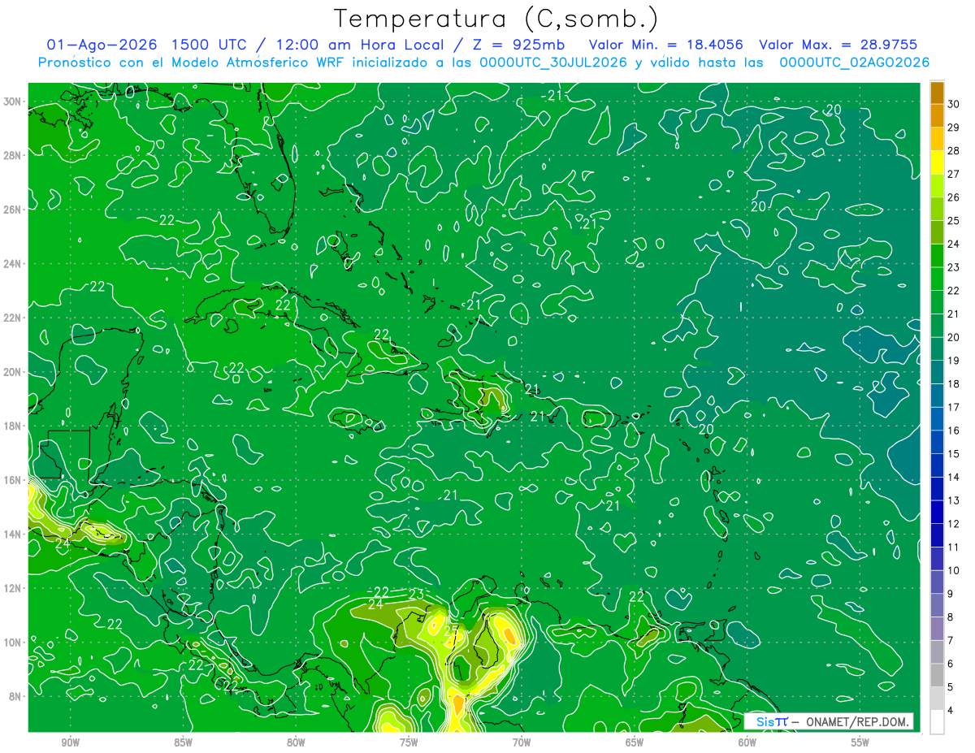
Task: Click the 90W longitude axis label
Action: (x=70, y=742)
